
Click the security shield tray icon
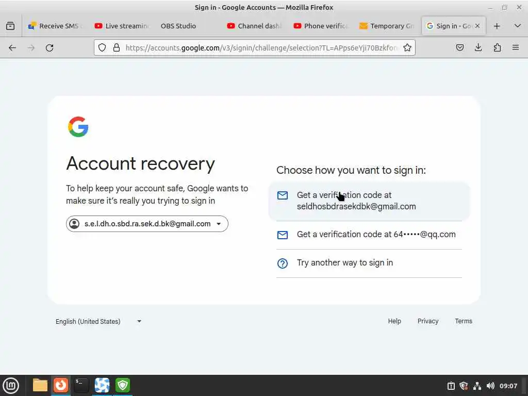pyautogui.click(x=464, y=386)
